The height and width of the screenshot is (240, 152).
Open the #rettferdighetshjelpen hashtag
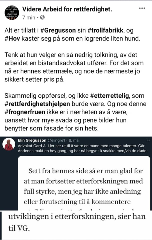[x=37, y=104]
